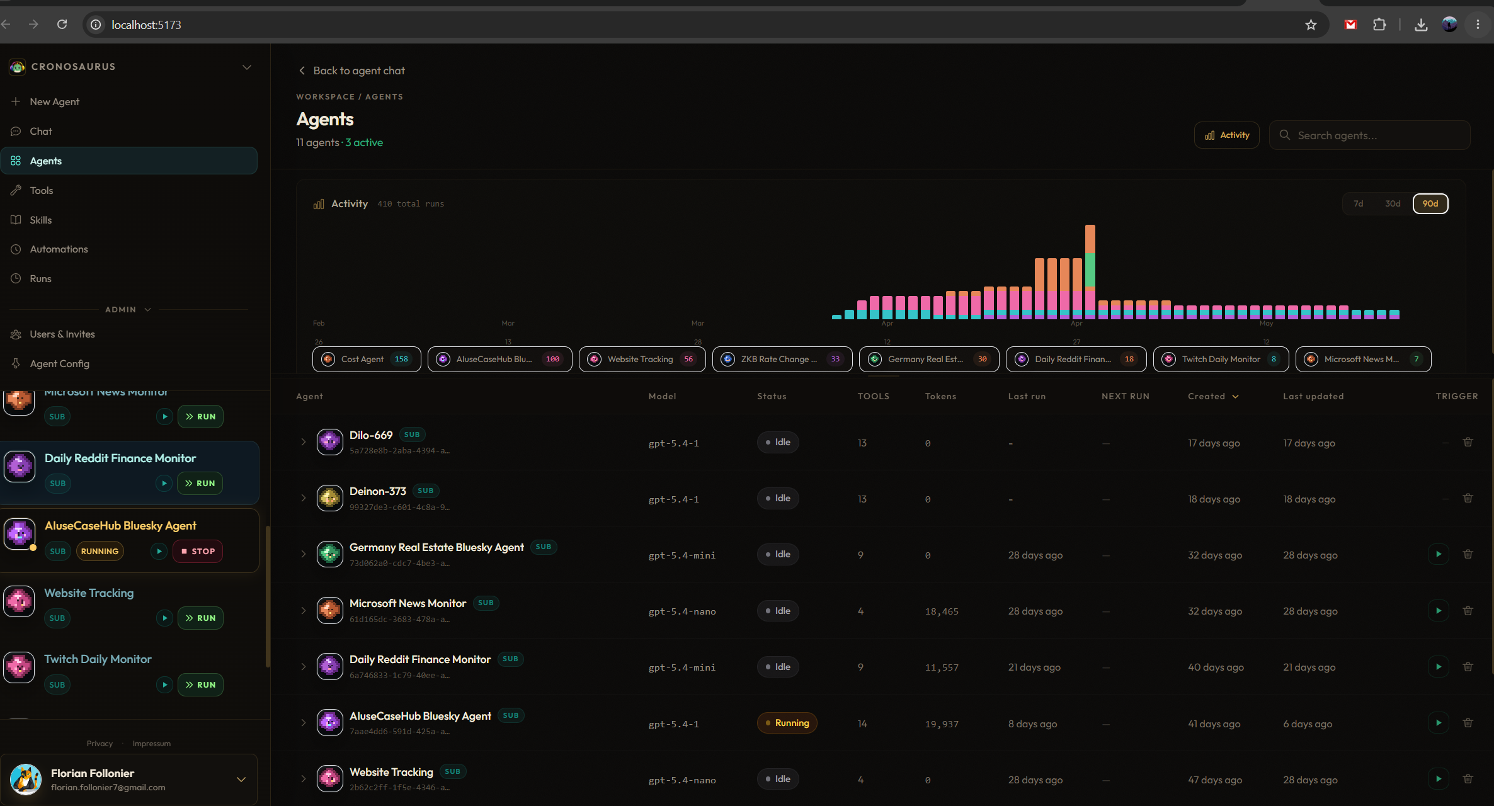Open Agent Config admin page

point(128,363)
